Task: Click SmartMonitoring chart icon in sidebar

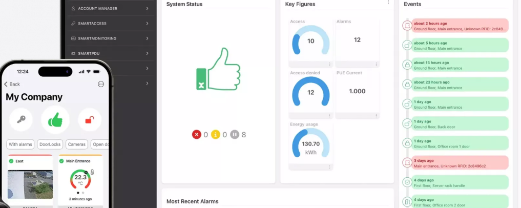Action: (x=73, y=38)
